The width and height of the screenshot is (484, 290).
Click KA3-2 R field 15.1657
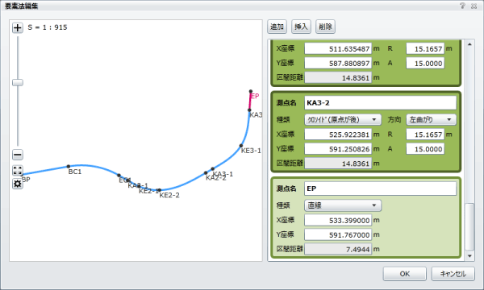tap(425, 135)
